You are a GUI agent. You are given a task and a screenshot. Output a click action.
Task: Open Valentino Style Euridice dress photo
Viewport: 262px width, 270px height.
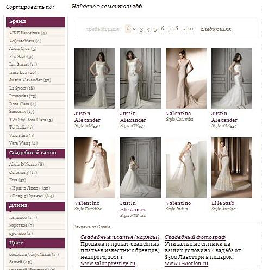[95, 168]
